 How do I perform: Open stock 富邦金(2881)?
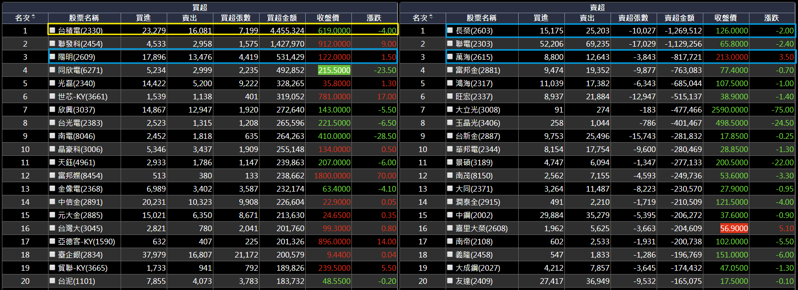478,70
